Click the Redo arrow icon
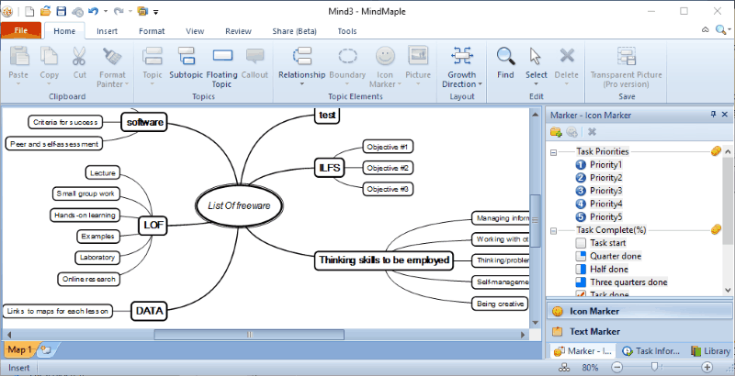This screenshot has width=735, height=376. (x=119, y=11)
